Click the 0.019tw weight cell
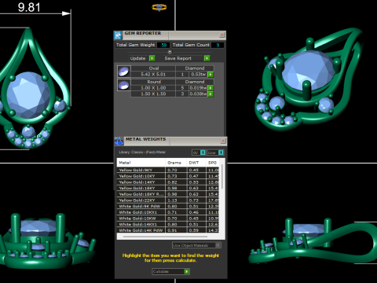 point(198,88)
